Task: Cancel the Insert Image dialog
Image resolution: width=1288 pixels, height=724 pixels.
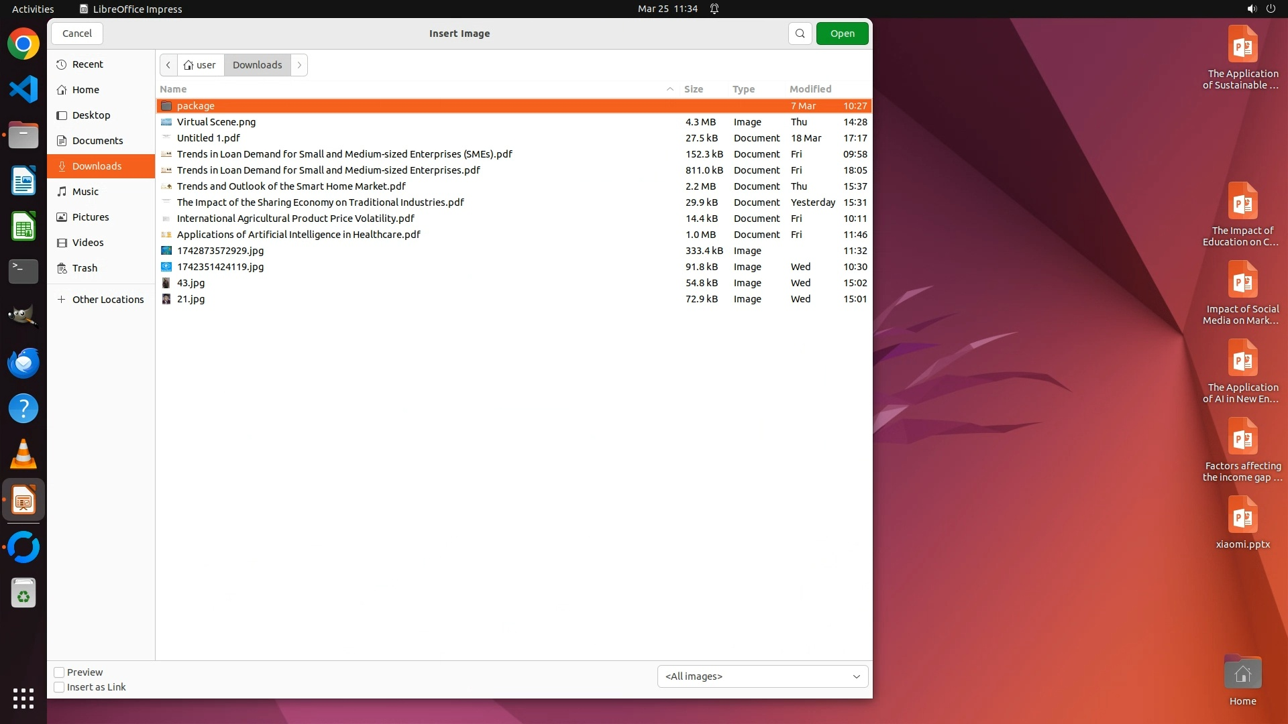Action: 76,34
